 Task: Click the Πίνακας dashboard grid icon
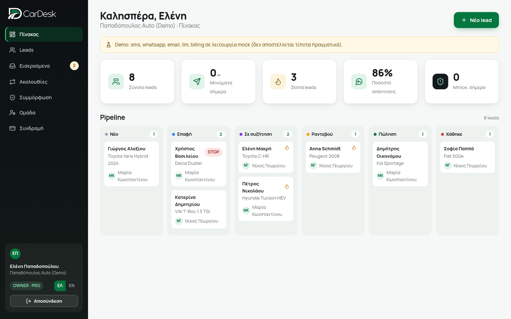[13, 34]
